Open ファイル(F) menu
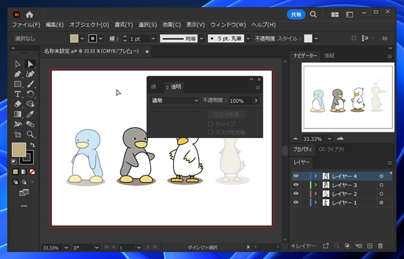Screen dimensions: 404x259 pos(26,25)
